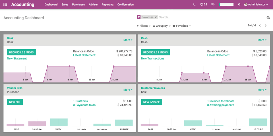
Task: Open the Reporting menu
Action: tap(107, 5)
